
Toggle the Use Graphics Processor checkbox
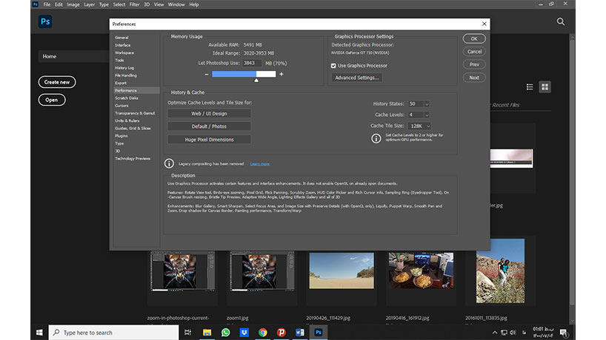point(333,66)
